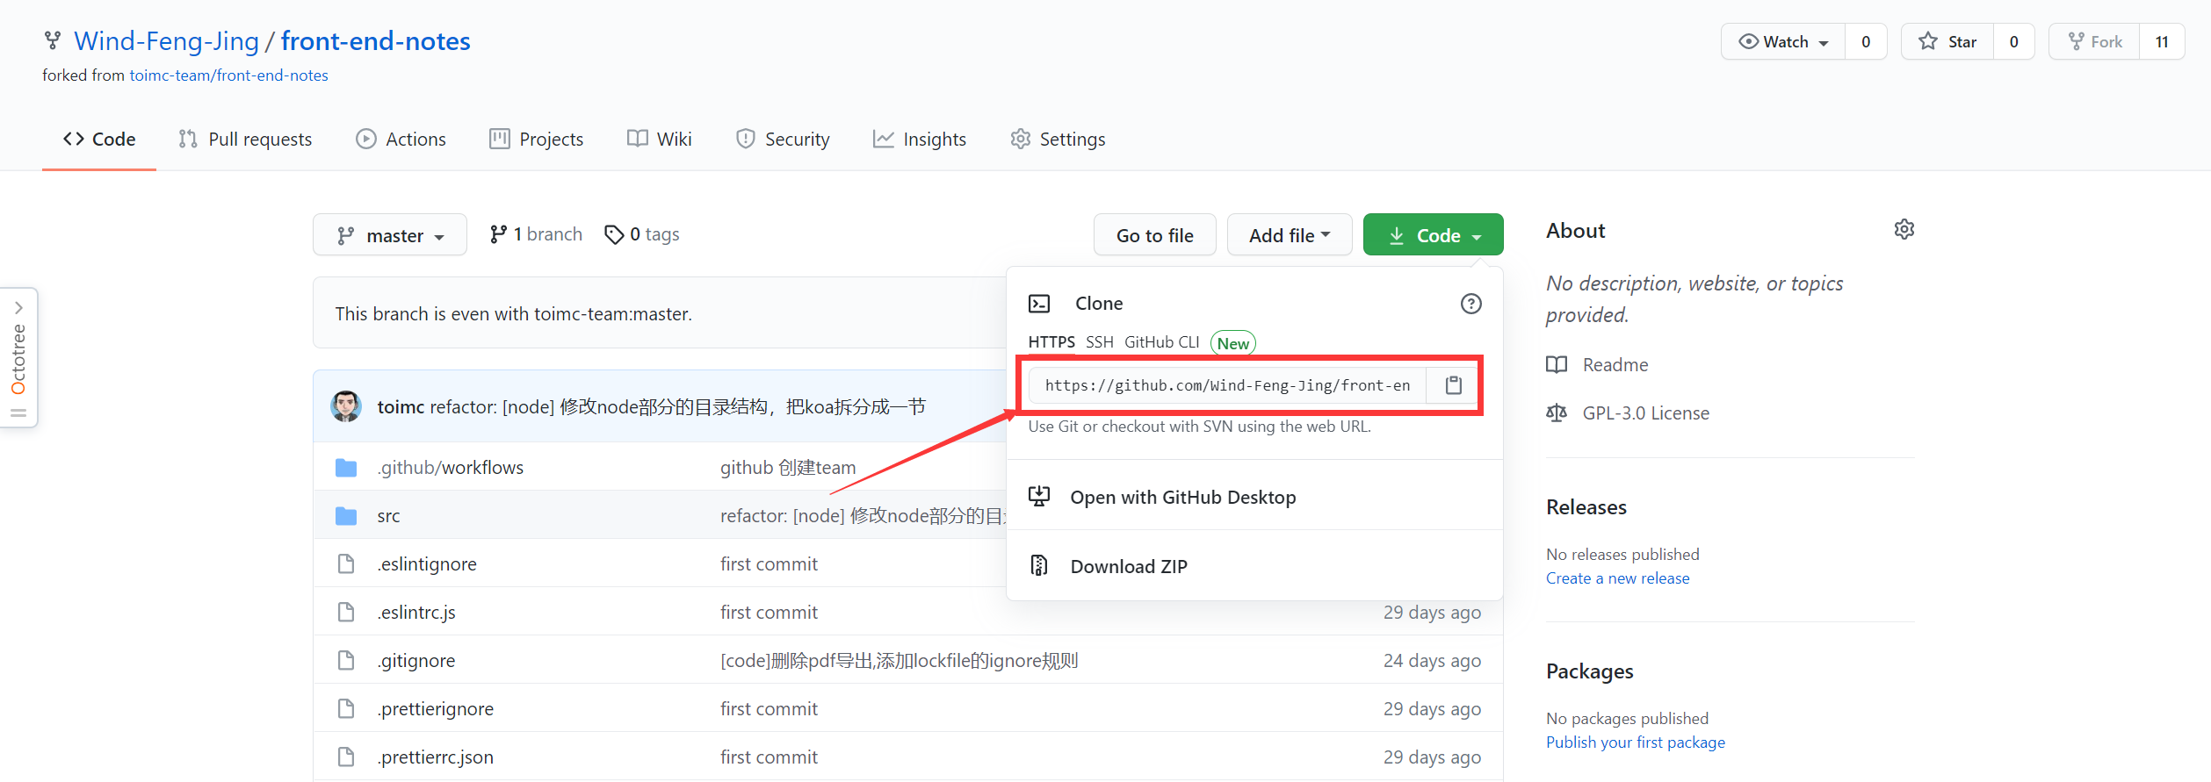Open the .gitignore row's lockfile commit message

pos(900,661)
